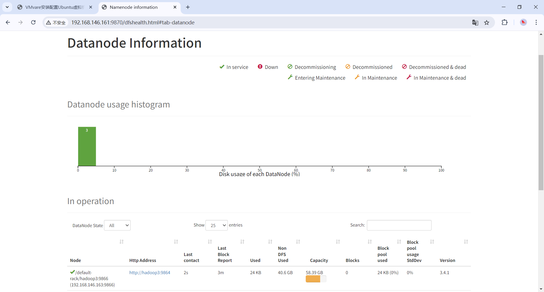Sort the table by Node column
This screenshot has height=292, width=544.
122,242
